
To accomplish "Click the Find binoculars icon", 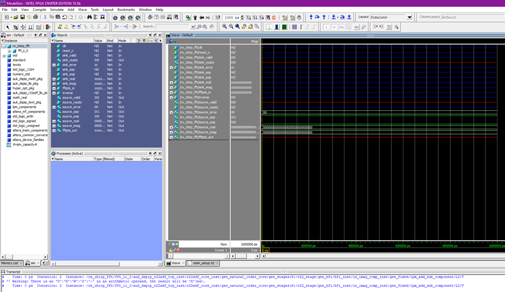I will coord(89,17).
